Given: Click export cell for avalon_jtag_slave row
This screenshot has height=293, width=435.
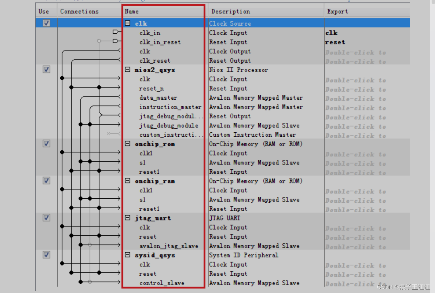Looking at the screenshot, I should 356,247.
